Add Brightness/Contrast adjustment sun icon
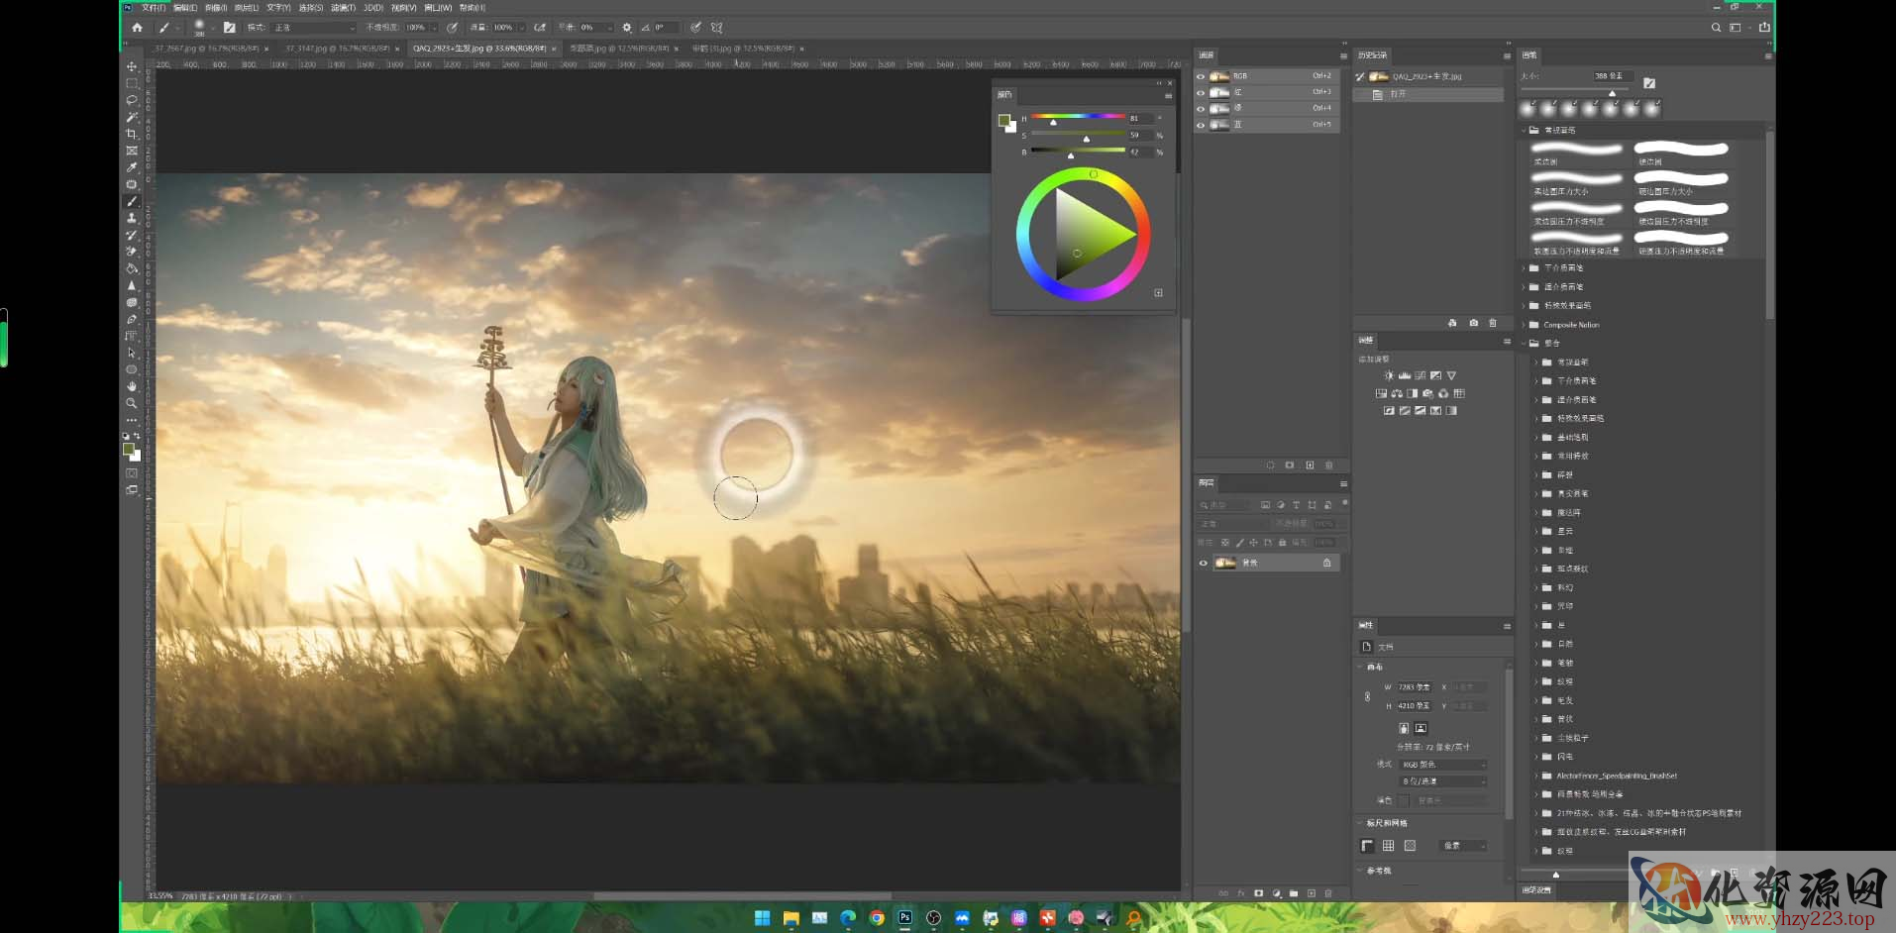This screenshot has width=1896, height=933. [x=1389, y=375]
